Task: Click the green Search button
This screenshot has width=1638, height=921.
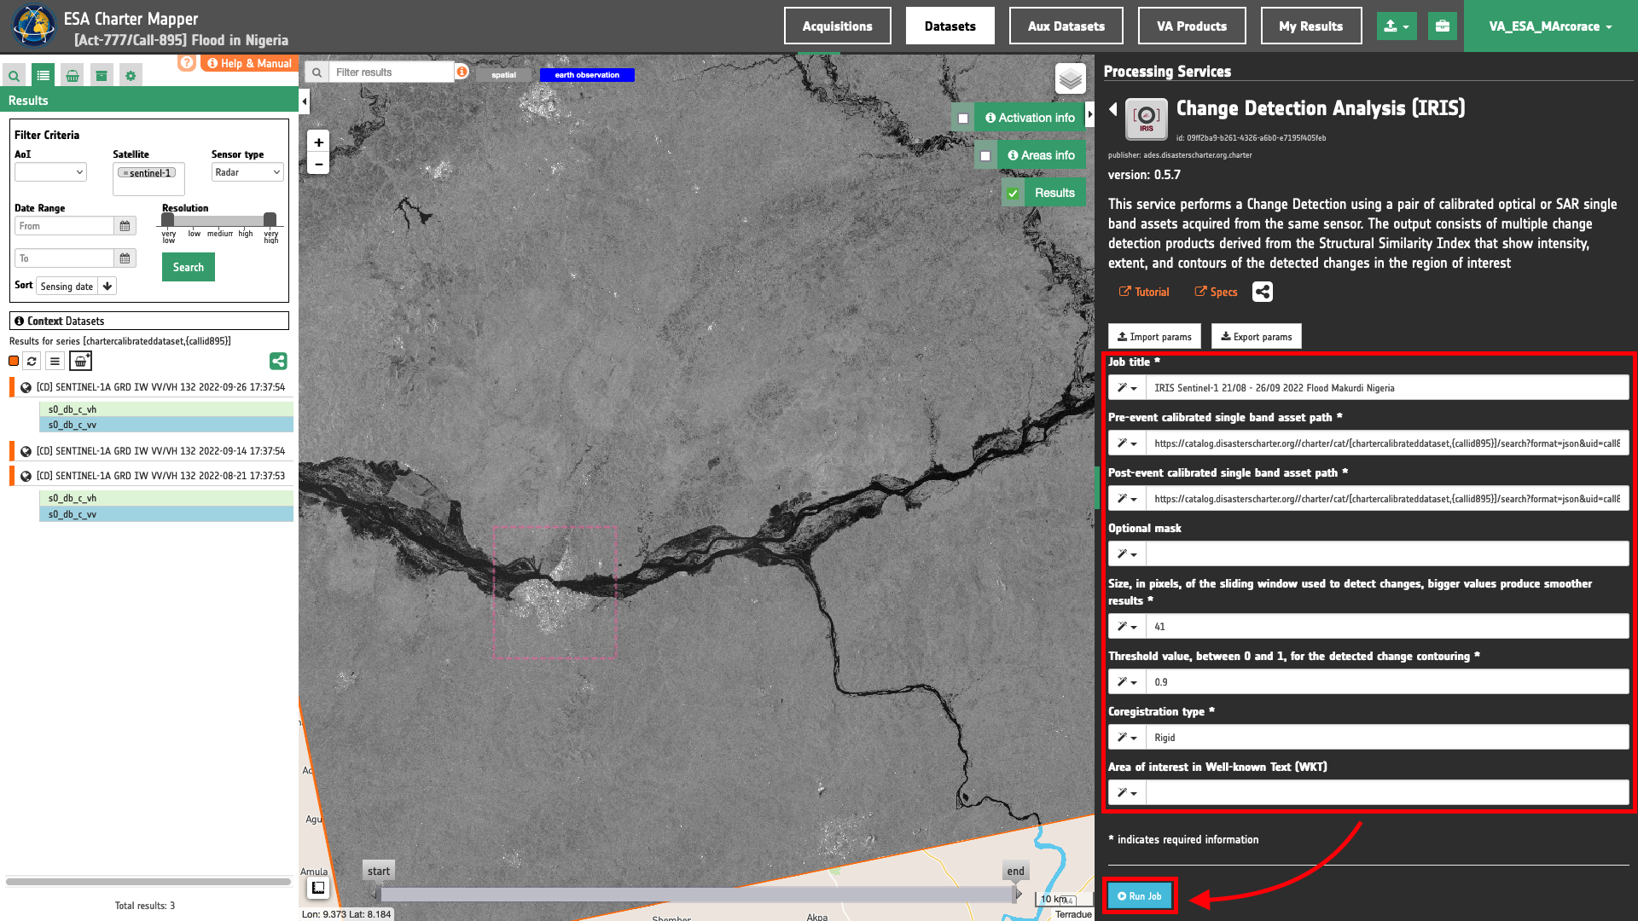Action: tap(189, 268)
